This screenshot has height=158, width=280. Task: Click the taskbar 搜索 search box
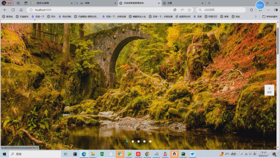click(35, 154)
